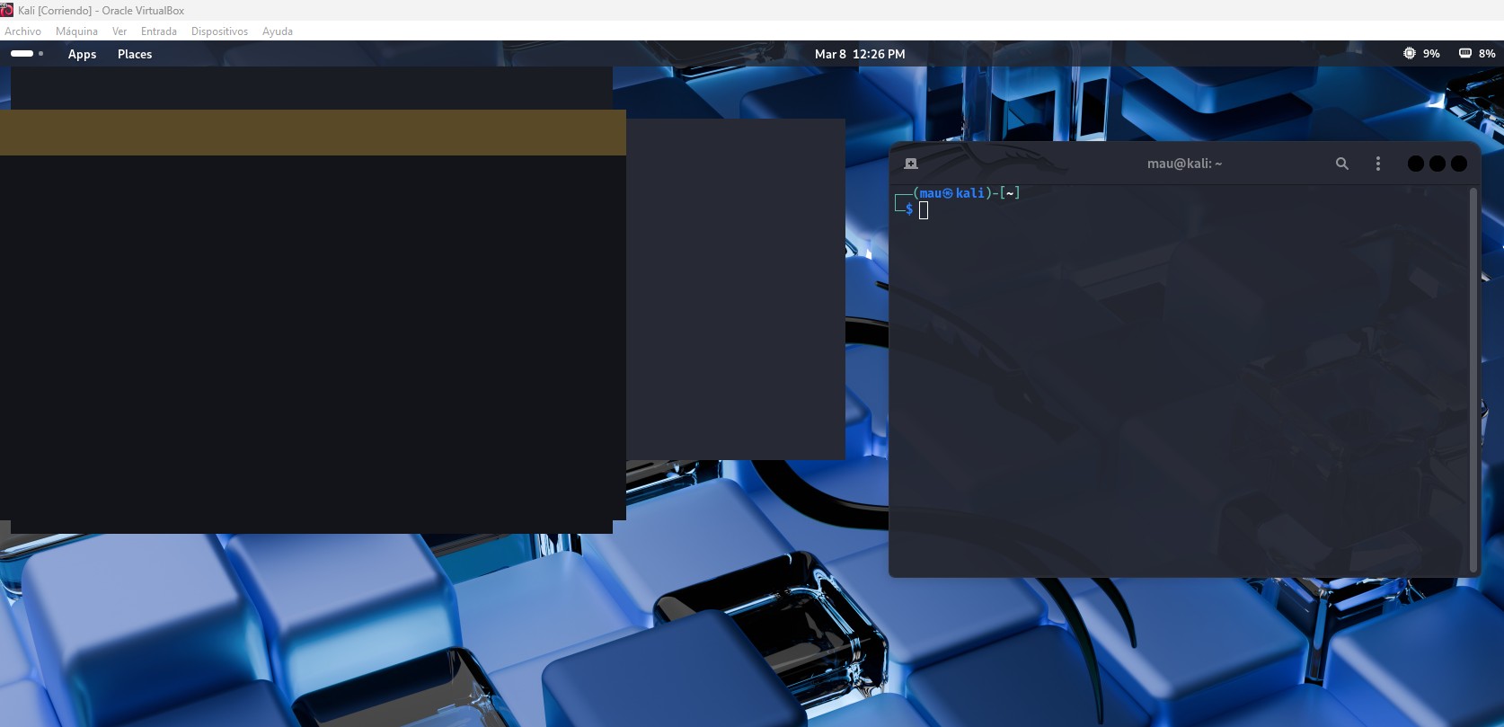The width and height of the screenshot is (1504, 727).
Task: Click the terminal vertical scrollbar
Action: pyautogui.click(x=1473, y=379)
